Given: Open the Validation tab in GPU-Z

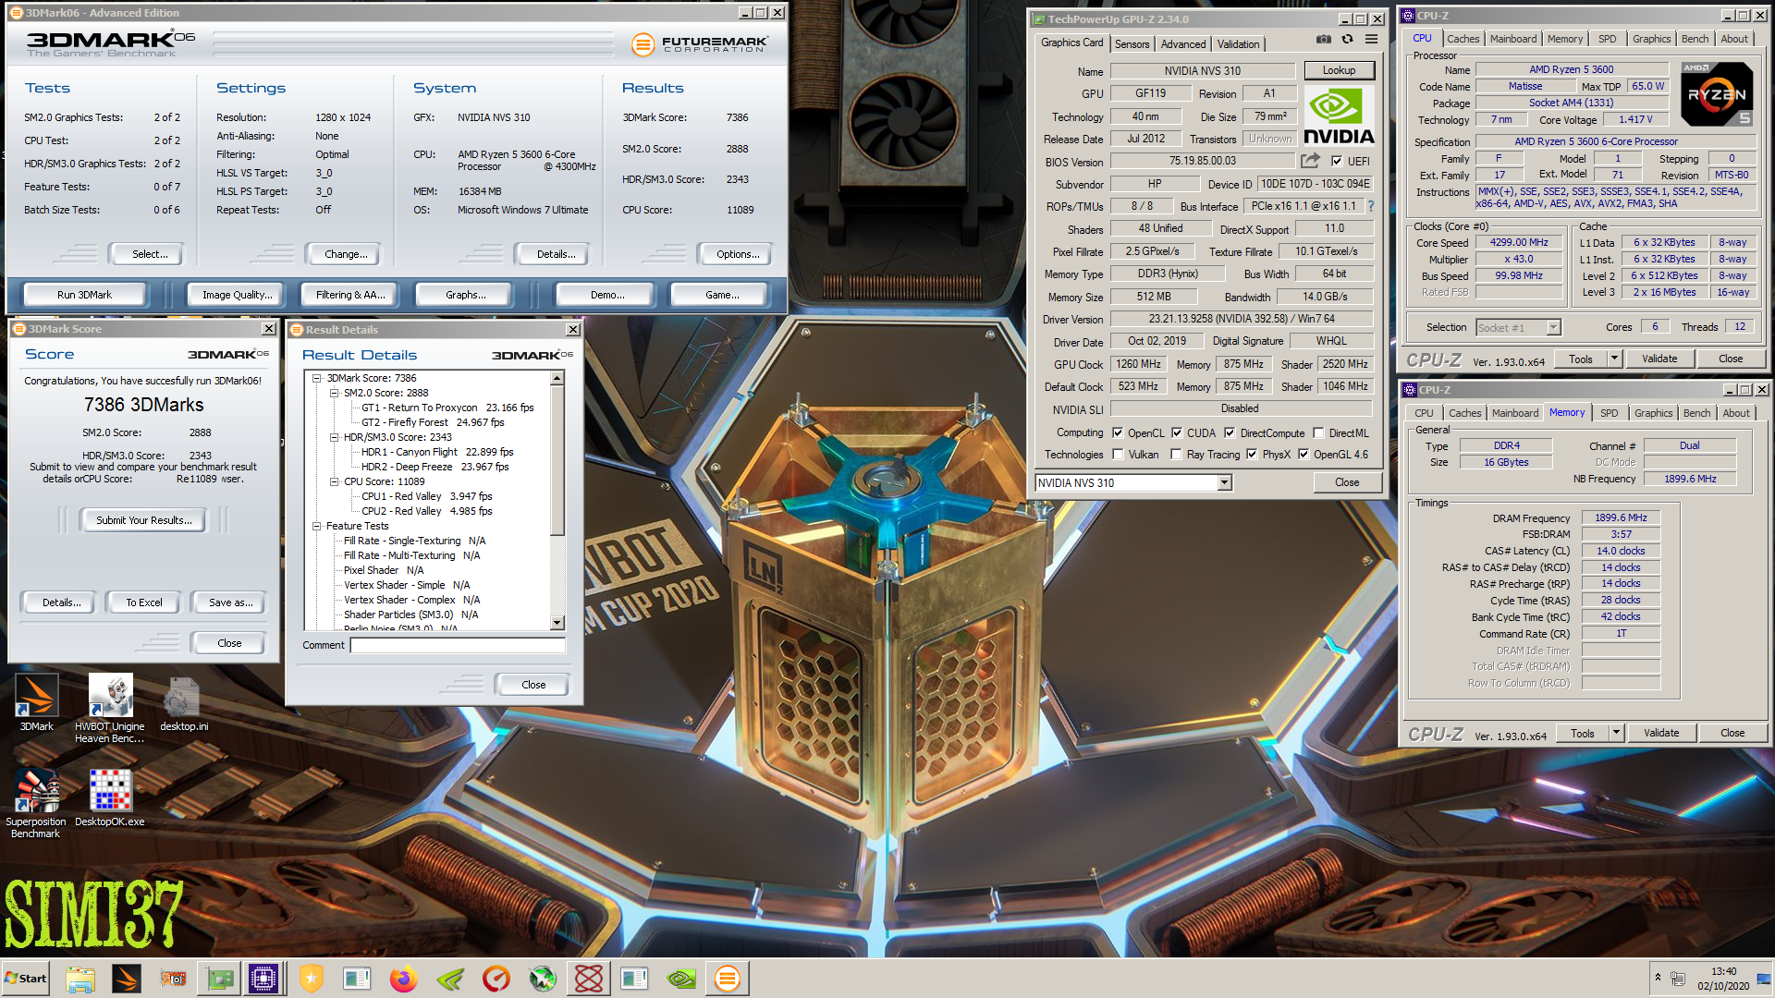Looking at the screenshot, I should click(x=1238, y=43).
